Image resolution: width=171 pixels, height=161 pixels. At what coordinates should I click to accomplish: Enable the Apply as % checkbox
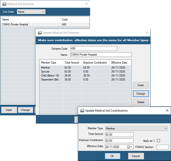tap(158, 141)
